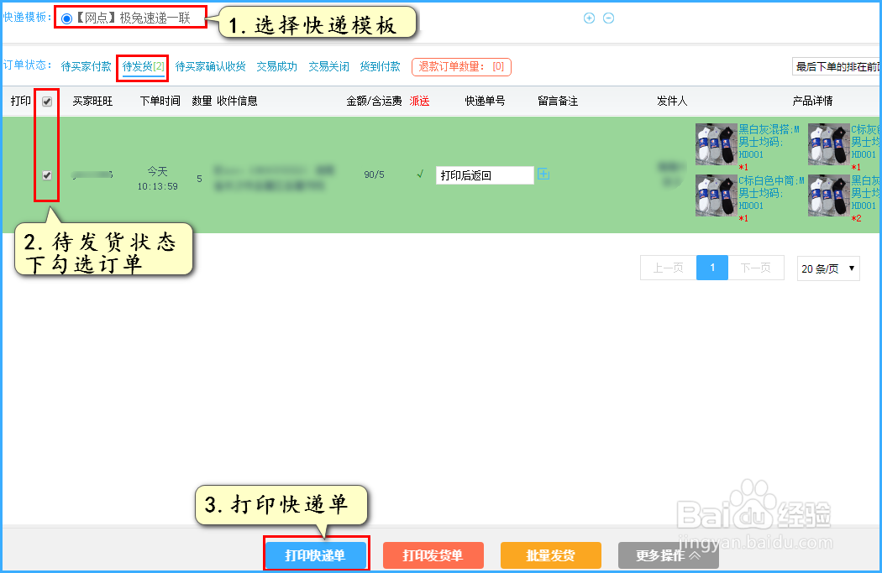Screen dimensions: 882x573
Task: Click the 打印后返回 input field
Action: [x=485, y=175]
